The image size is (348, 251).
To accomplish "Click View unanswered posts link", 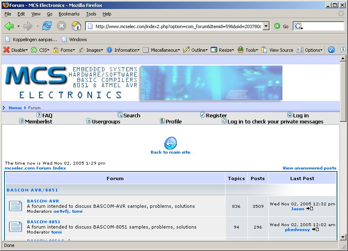I will pos(309,168).
